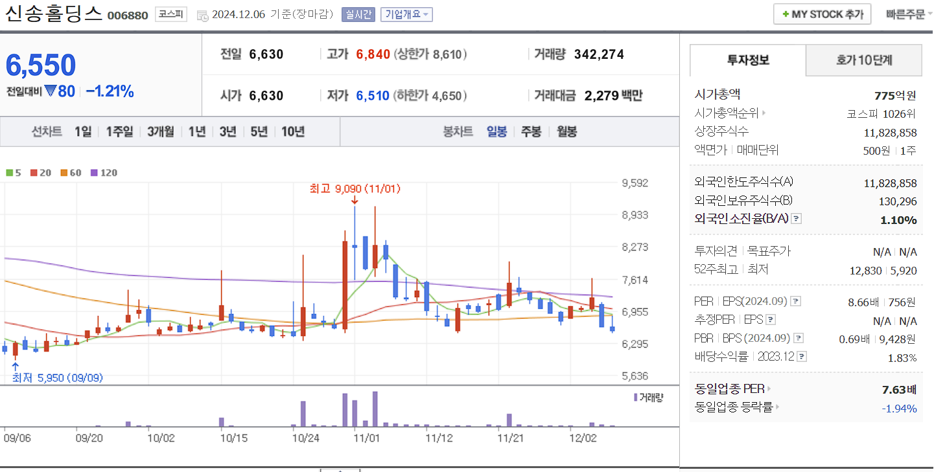This screenshot has width=934, height=472.
Task: Click the MY STOCK 추가 button
Action: [822, 13]
